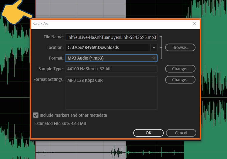
Task: Open the Format dropdown showing MP3 Audio
Action: [x=111, y=58]
